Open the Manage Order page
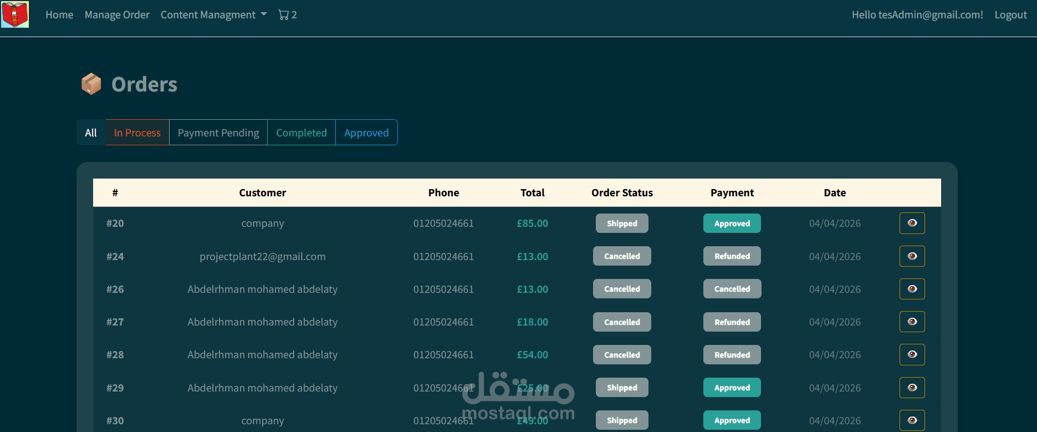 pyautogui.click(x=117, y=15)
